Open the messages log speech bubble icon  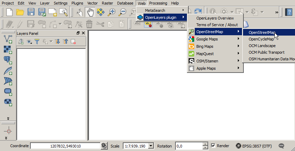281,146
